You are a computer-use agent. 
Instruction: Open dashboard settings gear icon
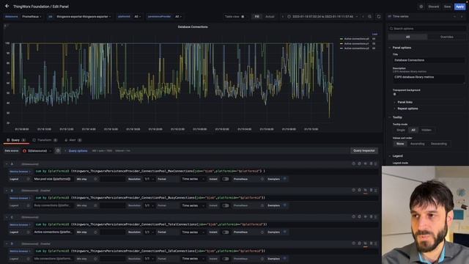(421, 7)
